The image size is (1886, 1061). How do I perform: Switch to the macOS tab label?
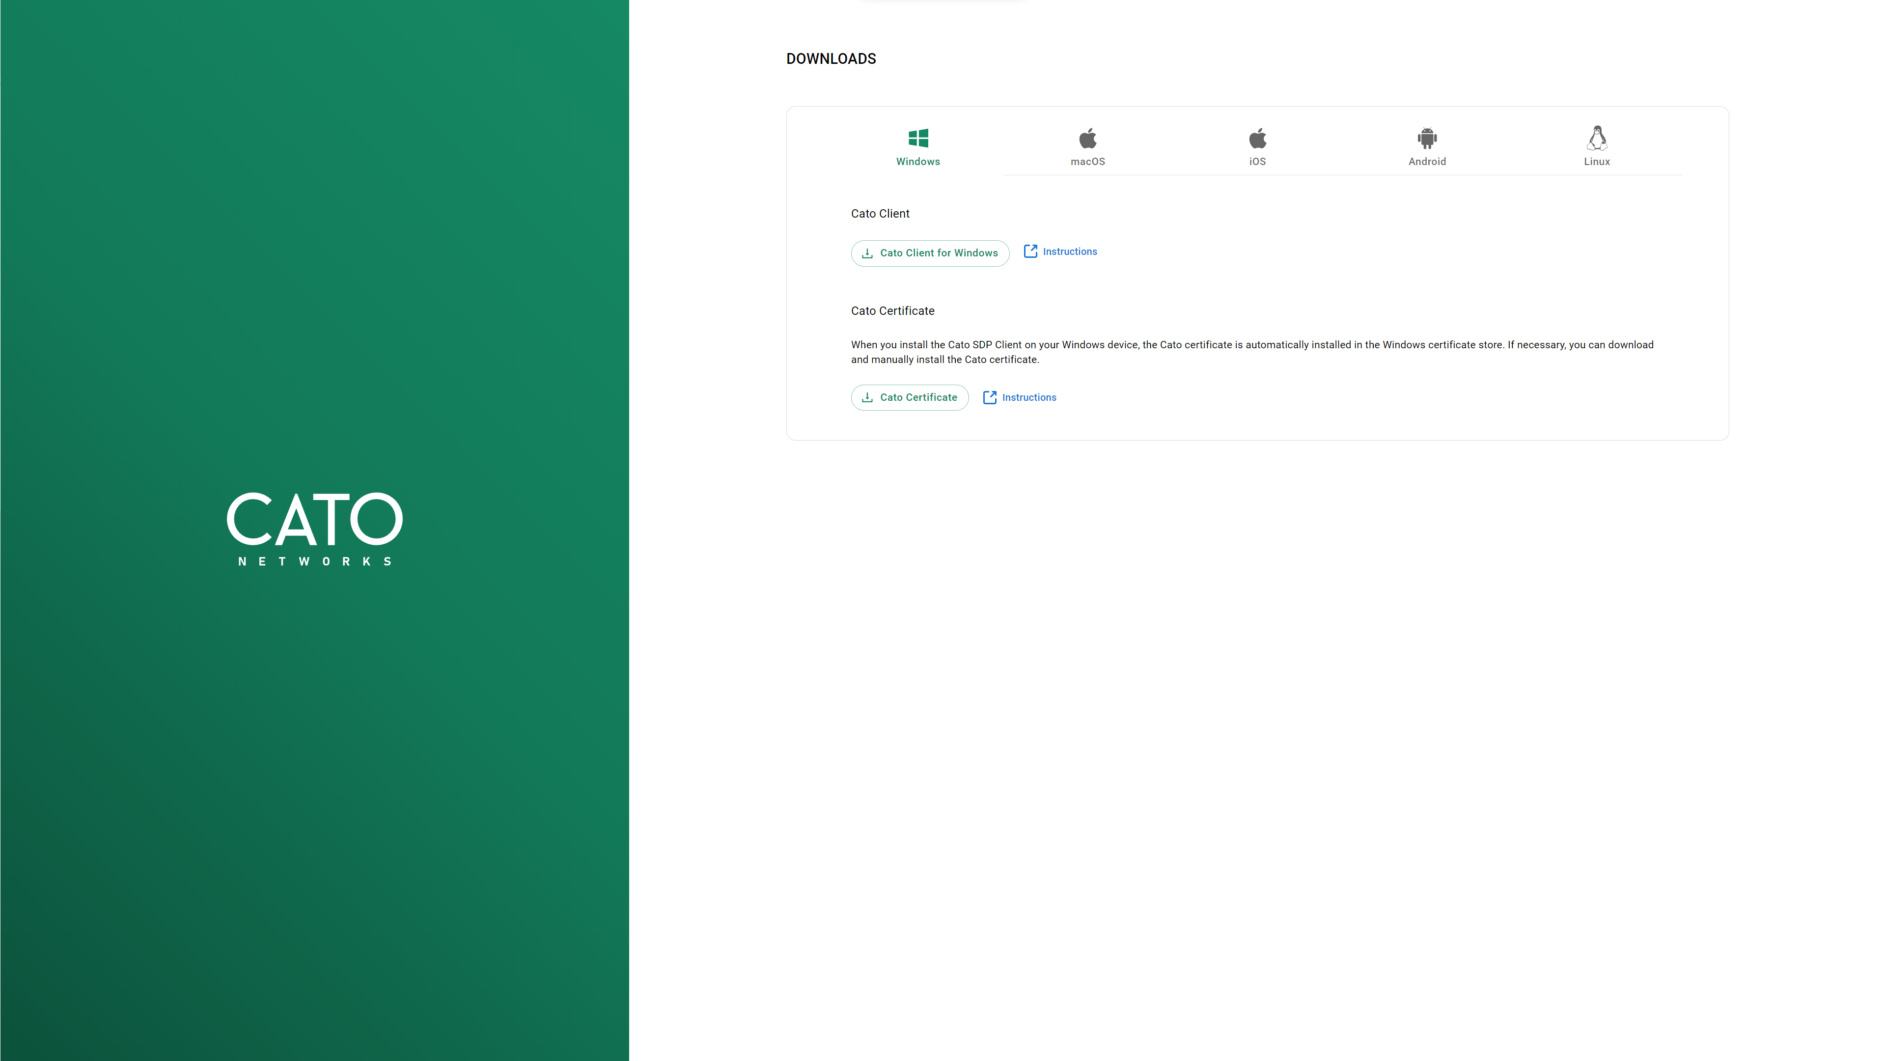pos(1087,162)
